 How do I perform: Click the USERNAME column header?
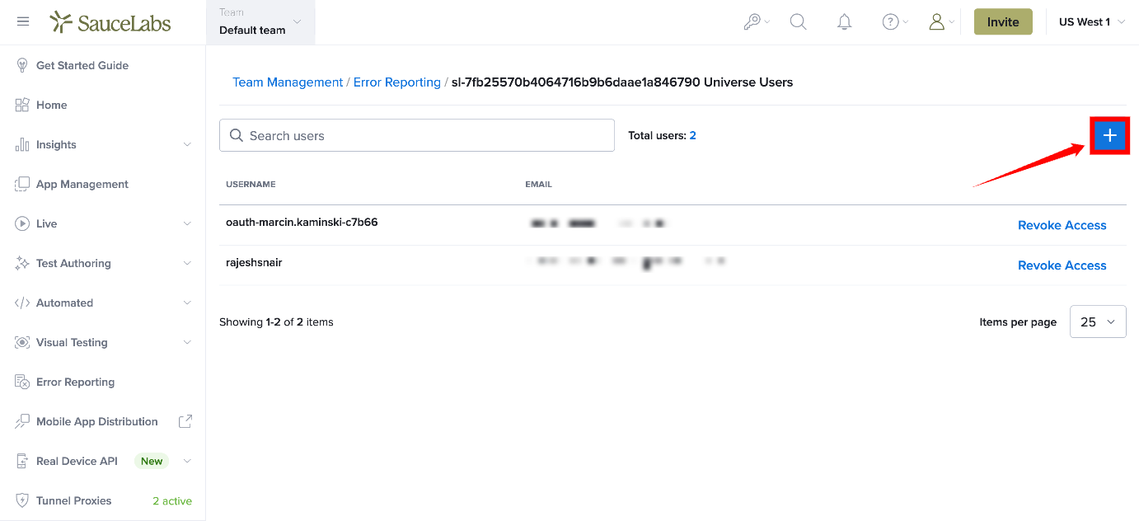click(251, 185)
